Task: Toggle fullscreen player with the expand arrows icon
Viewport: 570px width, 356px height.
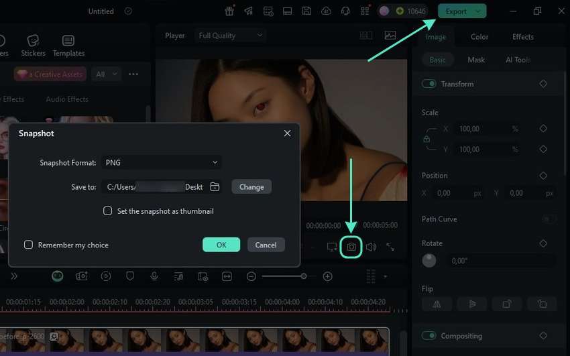Action: click(x=390, y=247)
